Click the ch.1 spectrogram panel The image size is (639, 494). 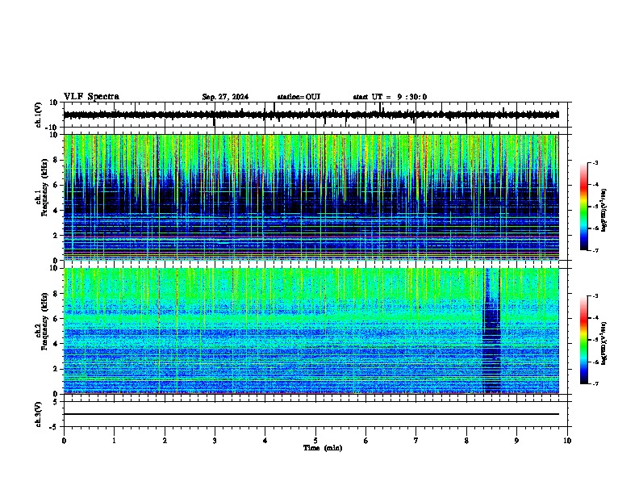[x=311, y=197]
